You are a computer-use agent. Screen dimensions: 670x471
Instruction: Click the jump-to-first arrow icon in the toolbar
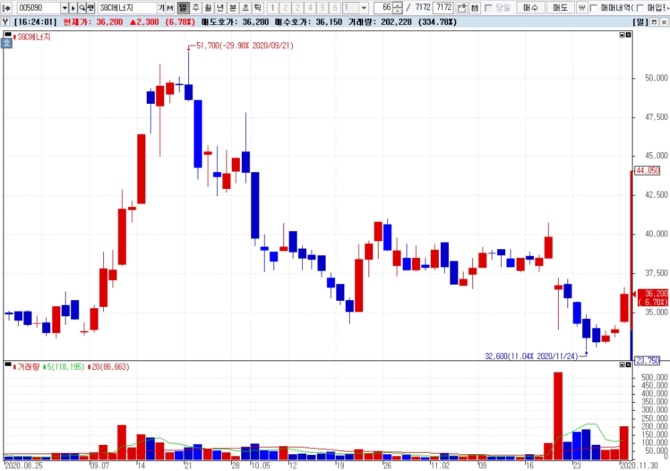pos(6,7)
